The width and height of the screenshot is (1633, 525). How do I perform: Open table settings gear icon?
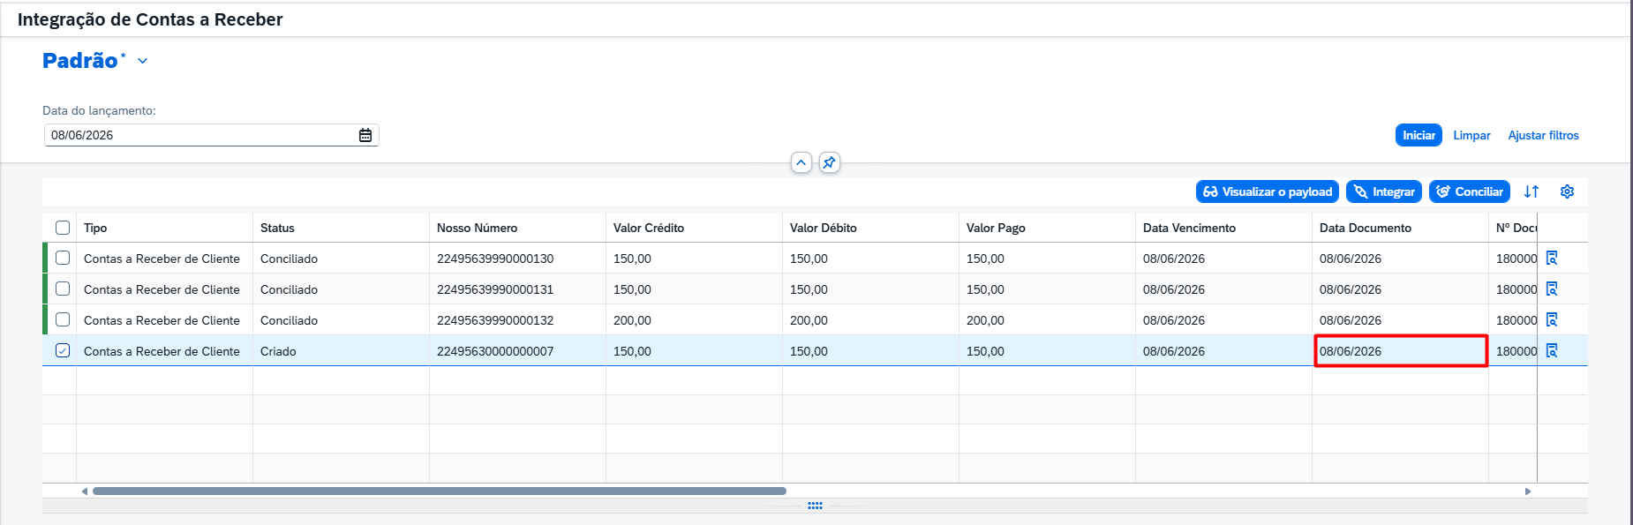point(1567,191)
